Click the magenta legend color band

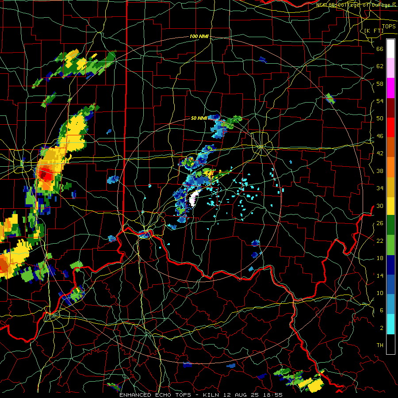pos(390,88)
